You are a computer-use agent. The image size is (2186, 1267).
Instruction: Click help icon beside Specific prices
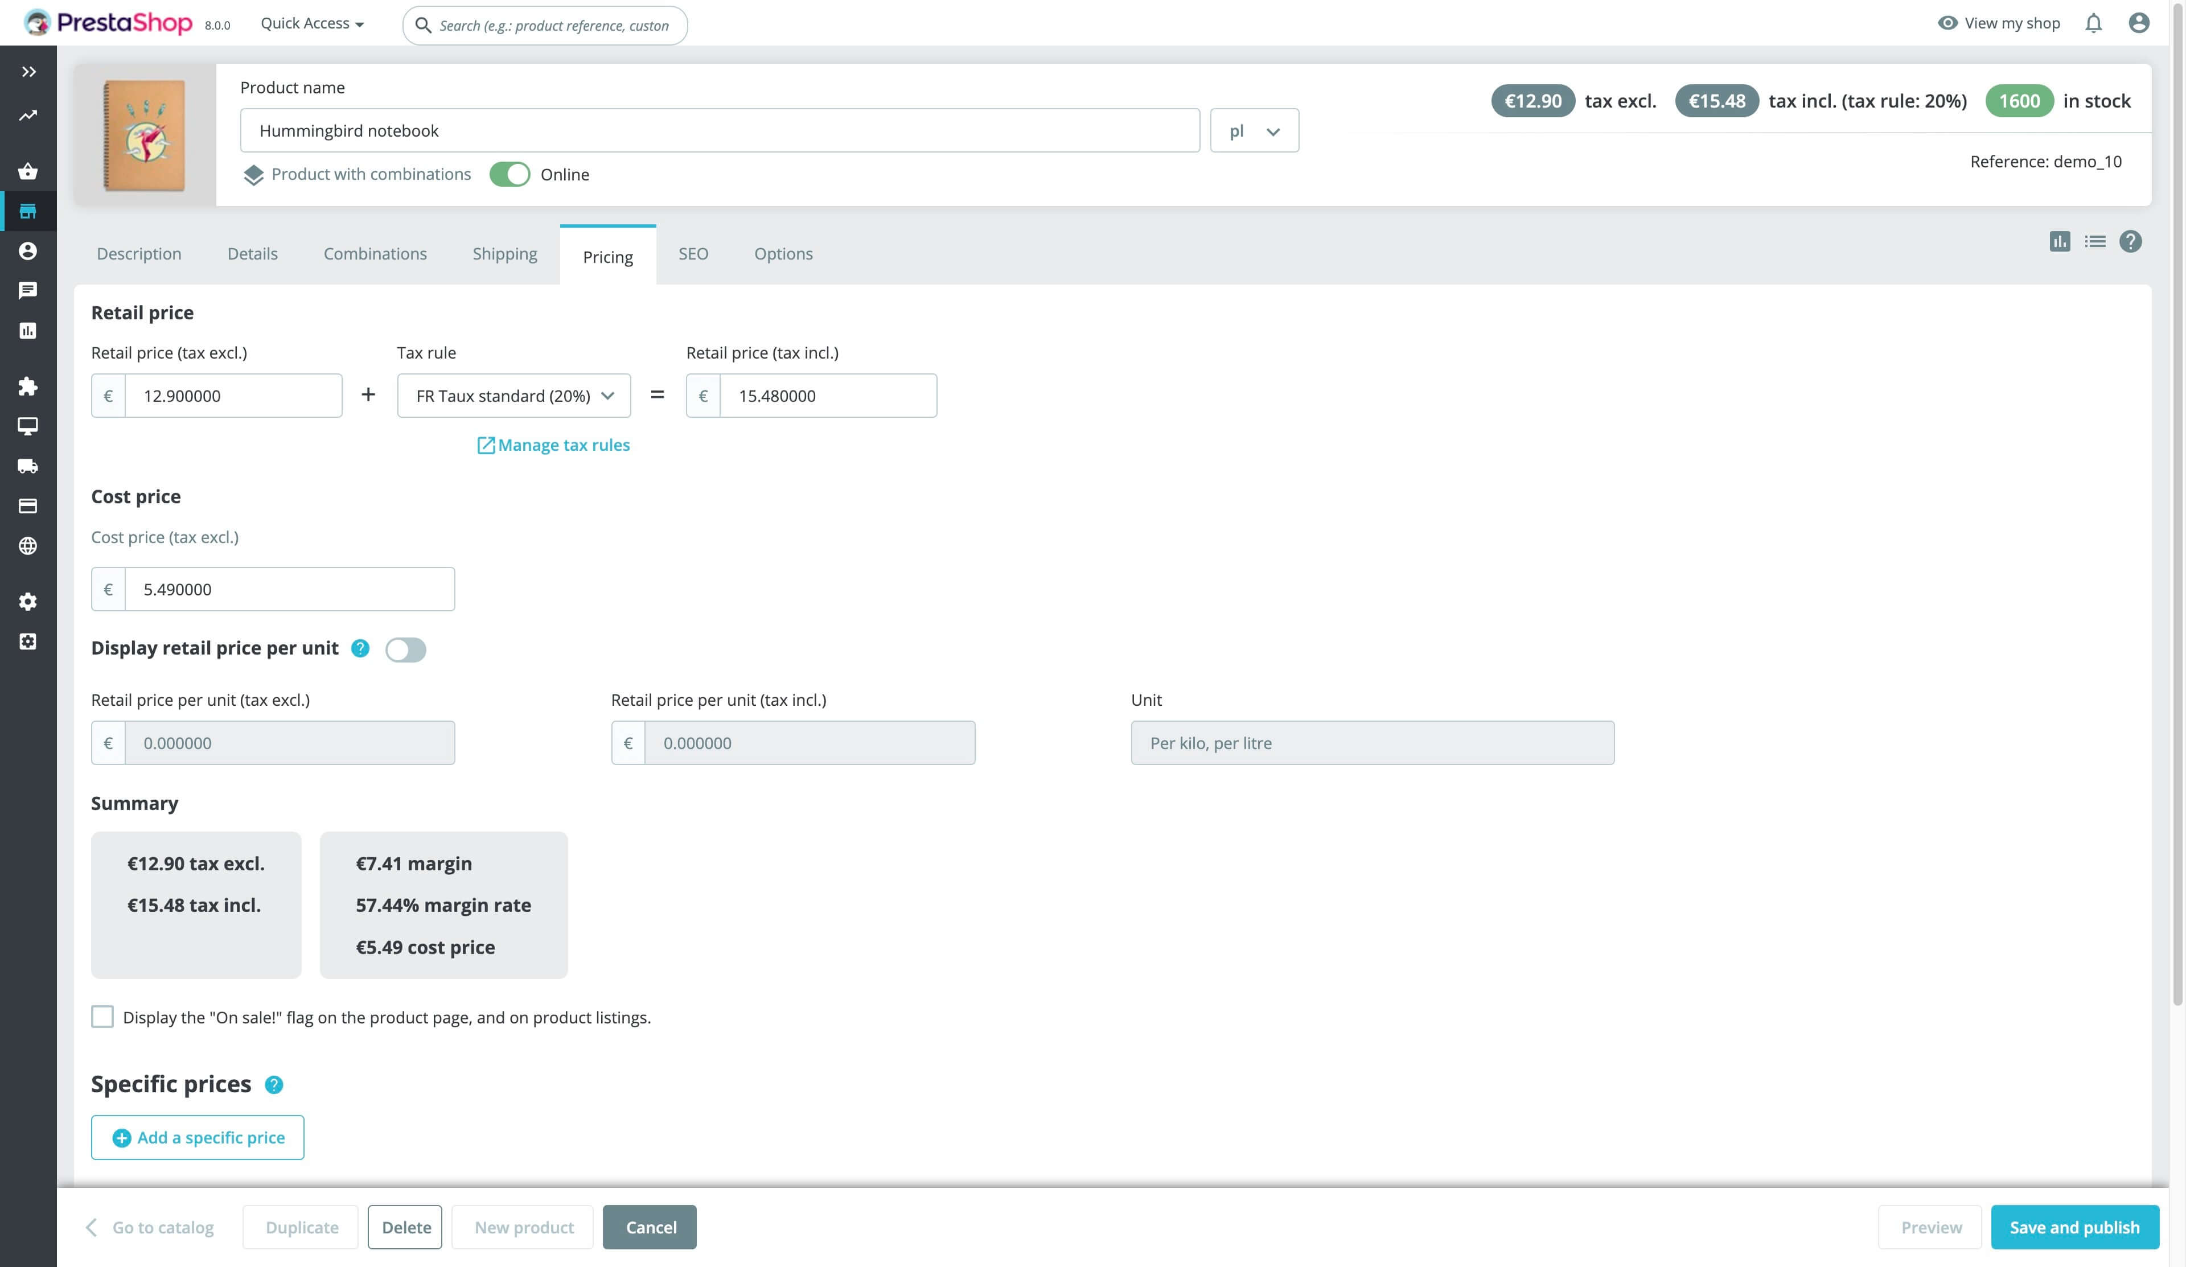(x=274, y=1084)
